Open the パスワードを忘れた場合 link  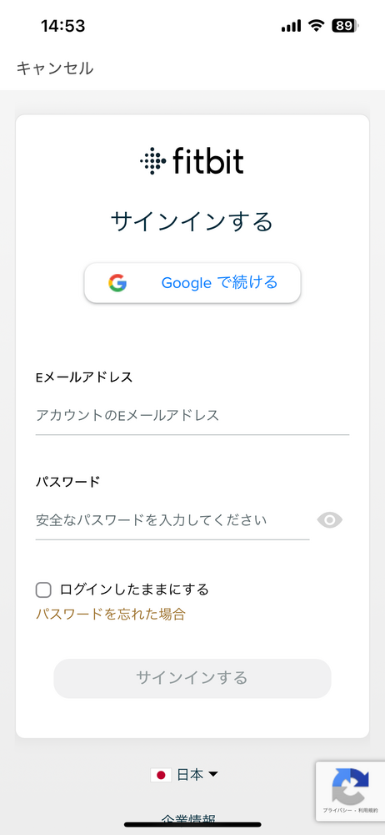tap(111, 614)
